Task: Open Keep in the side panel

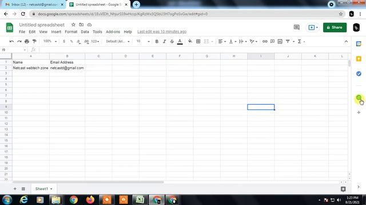Action: [x=359, y=59]
